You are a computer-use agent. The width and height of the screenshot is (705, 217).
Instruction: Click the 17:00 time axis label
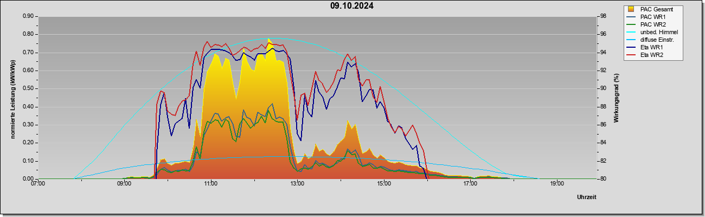pos(470,184)
